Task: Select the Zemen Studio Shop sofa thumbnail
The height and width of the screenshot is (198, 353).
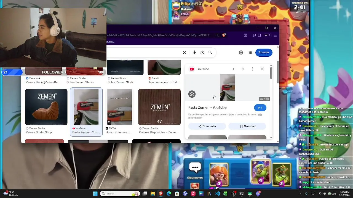Action: [x=46, y=107]
